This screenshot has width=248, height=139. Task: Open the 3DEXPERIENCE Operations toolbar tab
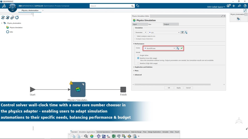pyautogui.click(x=121, y=132)
